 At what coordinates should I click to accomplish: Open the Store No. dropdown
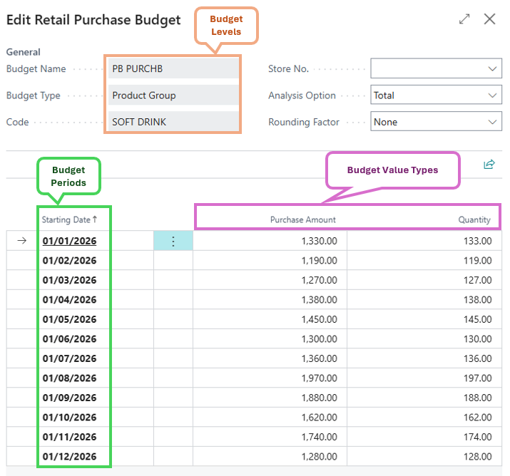point(436,68)
